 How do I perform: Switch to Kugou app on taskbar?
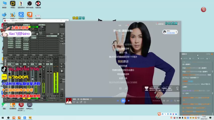click(x=25, y=118)
